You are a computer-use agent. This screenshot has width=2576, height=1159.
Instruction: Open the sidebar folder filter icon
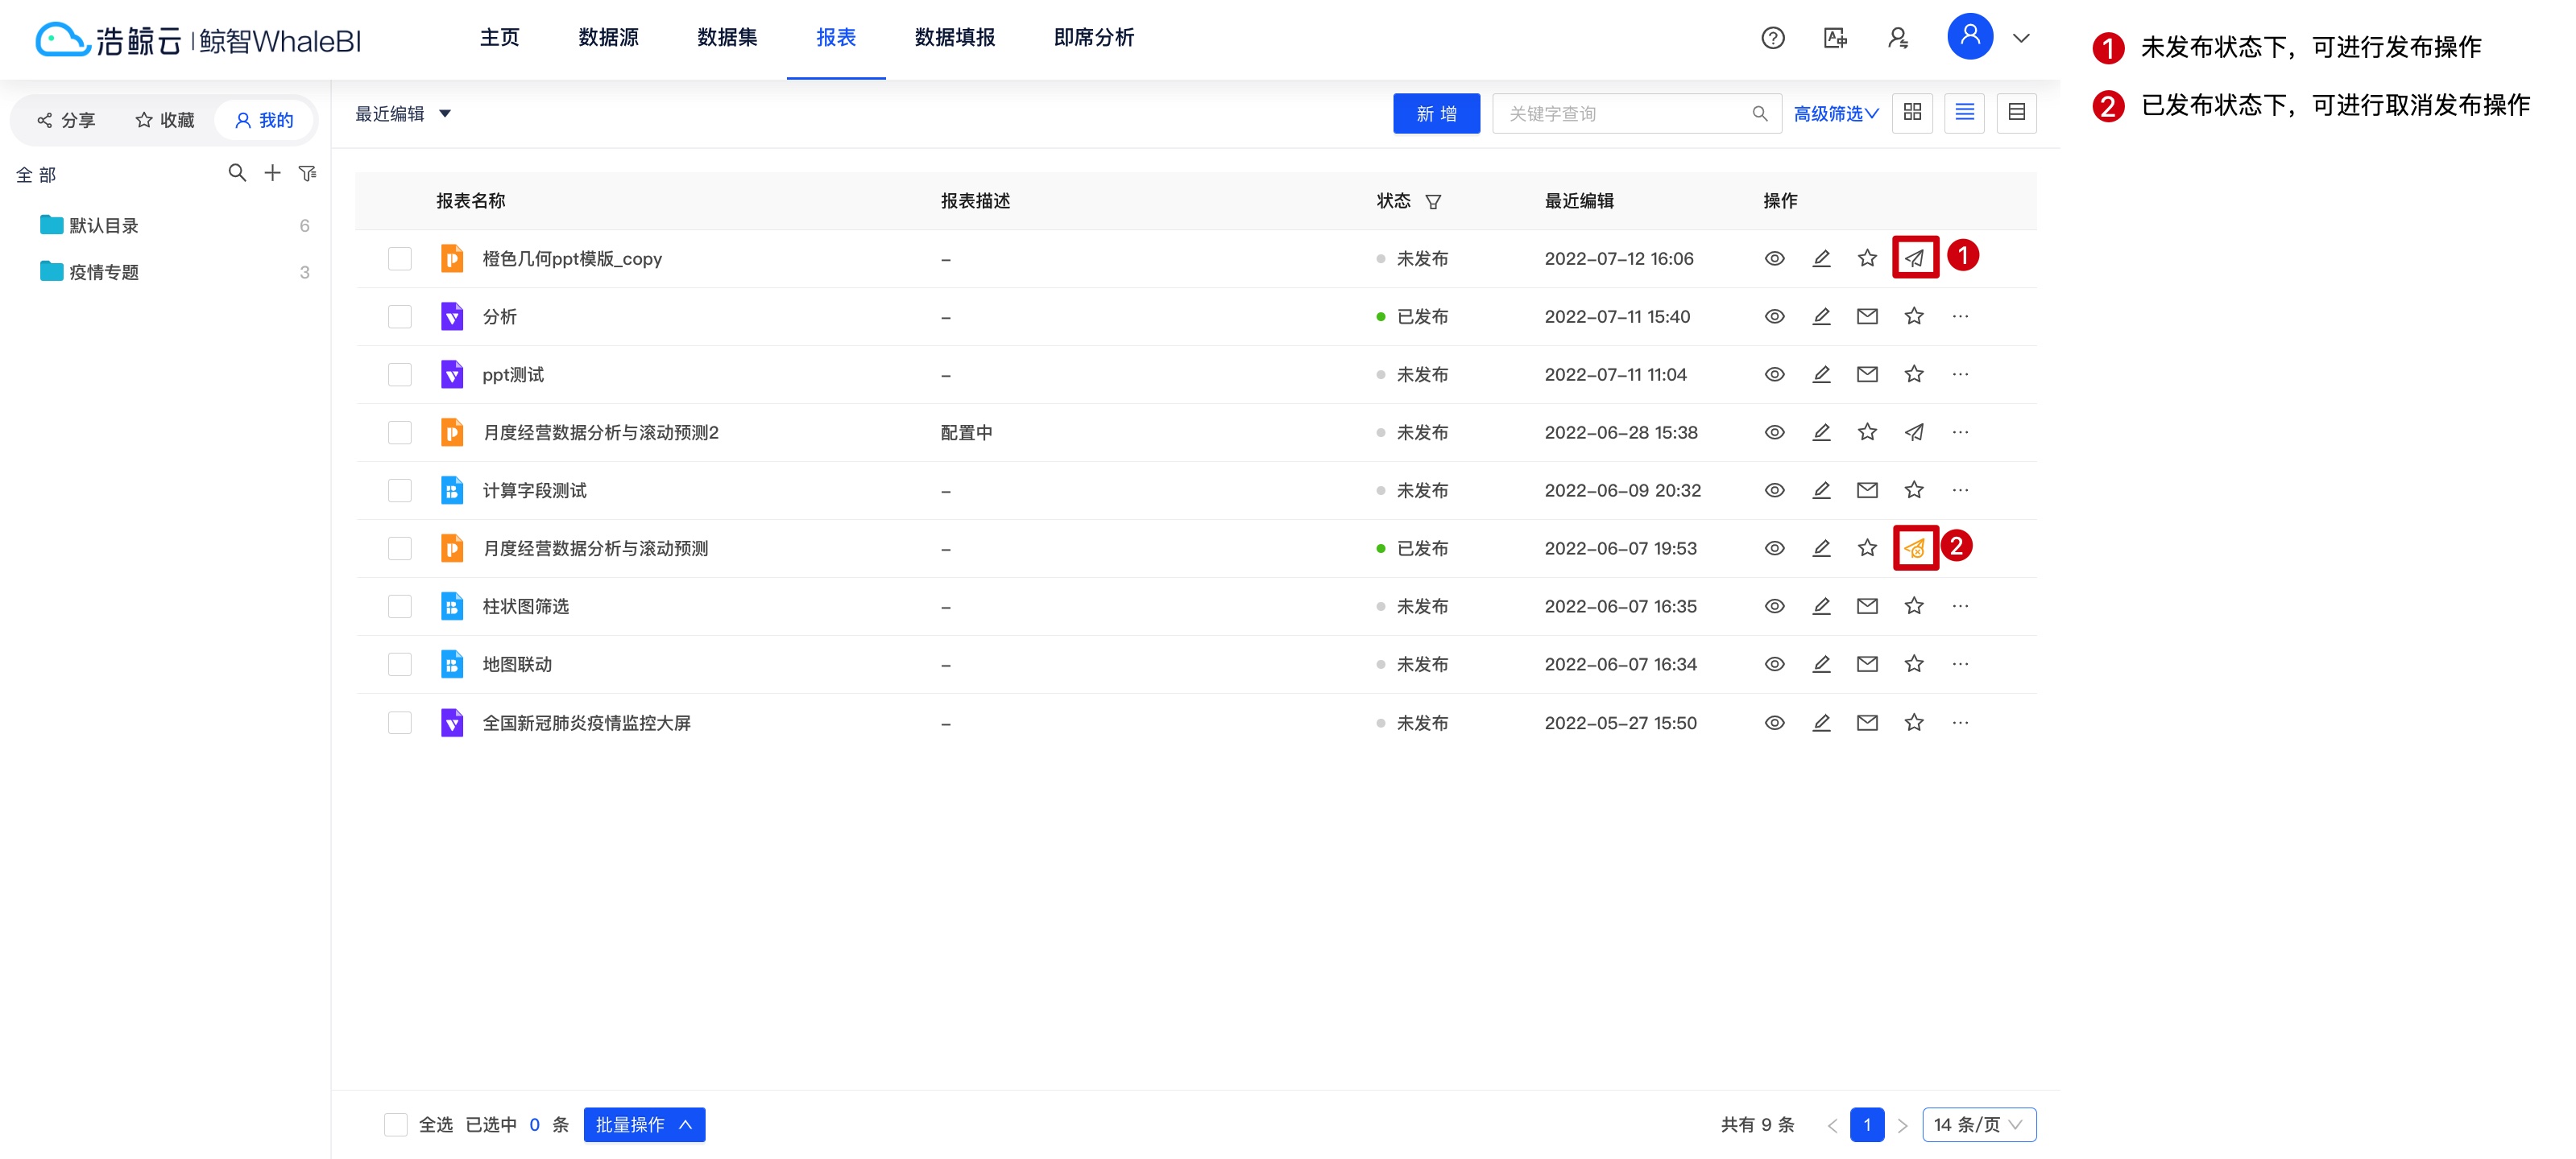coord(307,173)
